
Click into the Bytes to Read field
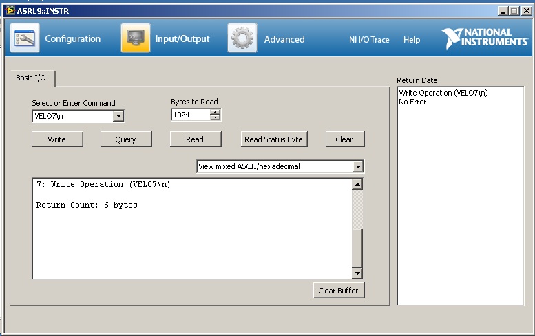[x=190, y=115]
